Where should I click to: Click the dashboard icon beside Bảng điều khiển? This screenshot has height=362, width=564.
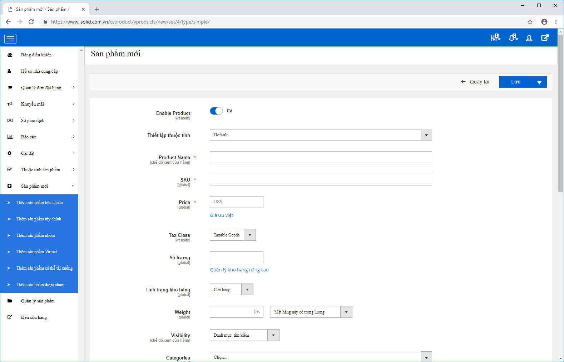coord(10,55)
